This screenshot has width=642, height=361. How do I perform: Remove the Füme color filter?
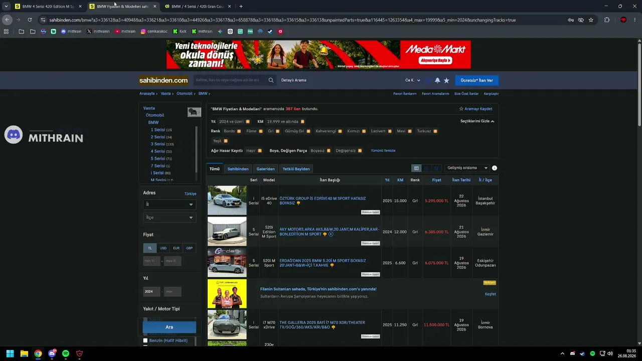(261, 131)
